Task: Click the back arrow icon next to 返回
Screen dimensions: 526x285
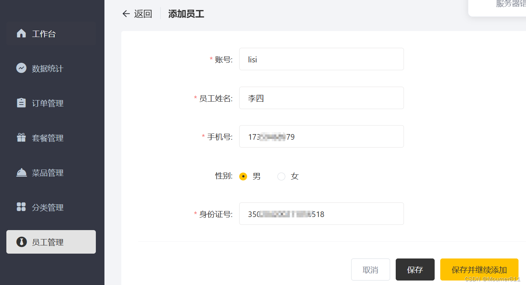Action: tap(126, 14)
